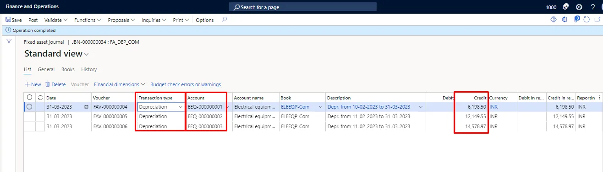Click the Save icon in action pane
The width and height of the screenshot is (603, 172).
(x=8, y=20)
